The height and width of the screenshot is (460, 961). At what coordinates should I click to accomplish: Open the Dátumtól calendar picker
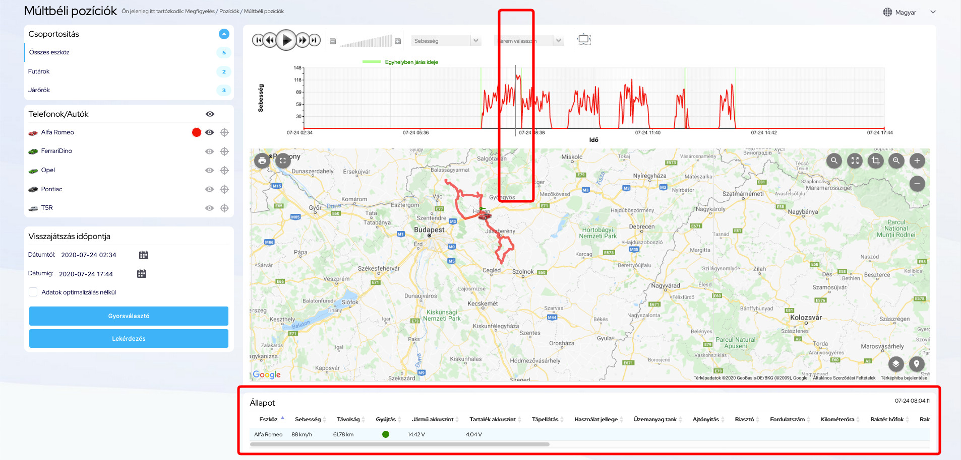pyautogui.click(x=144, y=255)
